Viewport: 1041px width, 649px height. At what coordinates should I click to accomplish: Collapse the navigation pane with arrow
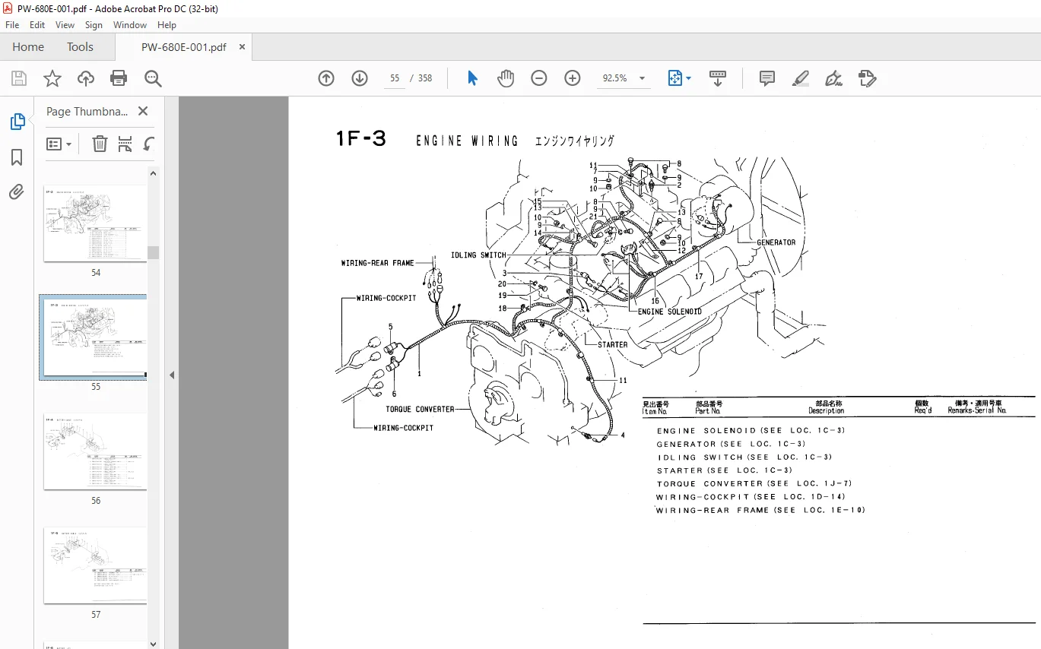pos(172,375)
